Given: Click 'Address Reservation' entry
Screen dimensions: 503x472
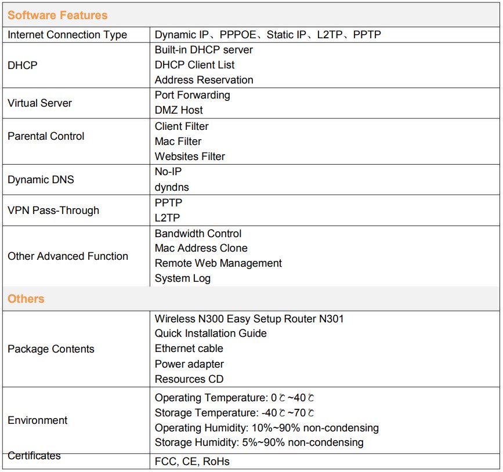Looking at the screenshot, I should (x=204, y=80).
